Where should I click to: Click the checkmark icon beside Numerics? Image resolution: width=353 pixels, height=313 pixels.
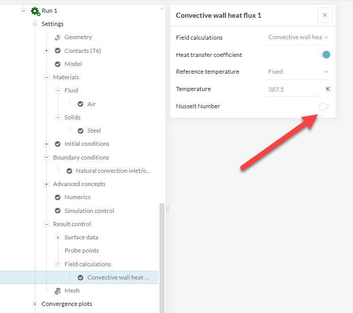[x=57, y=197]
